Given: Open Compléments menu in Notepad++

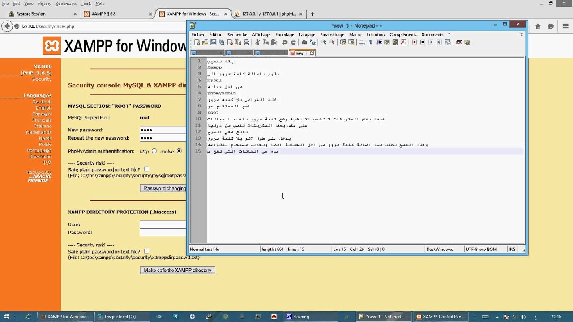Looking at the screenshot, I should click(x=403, y=34).
